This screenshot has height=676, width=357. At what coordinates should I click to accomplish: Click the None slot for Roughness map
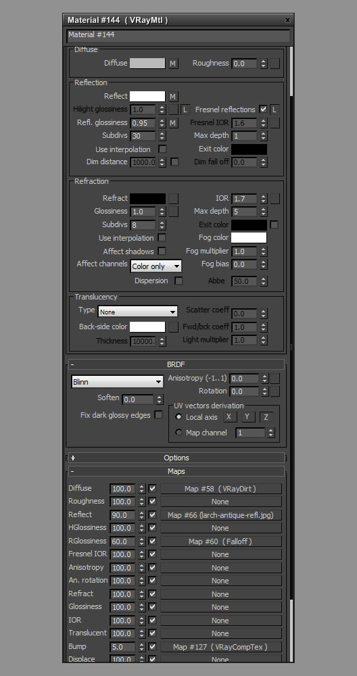220,502
